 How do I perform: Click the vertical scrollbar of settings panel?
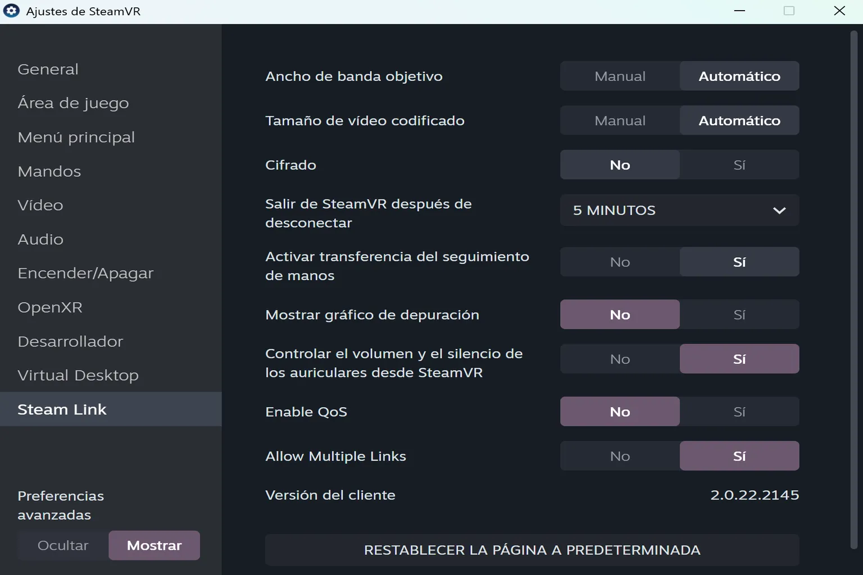854,289
